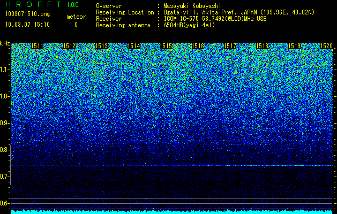Click the 1520 time marker
The image size is (337, 214).
(x=326, y=46)
